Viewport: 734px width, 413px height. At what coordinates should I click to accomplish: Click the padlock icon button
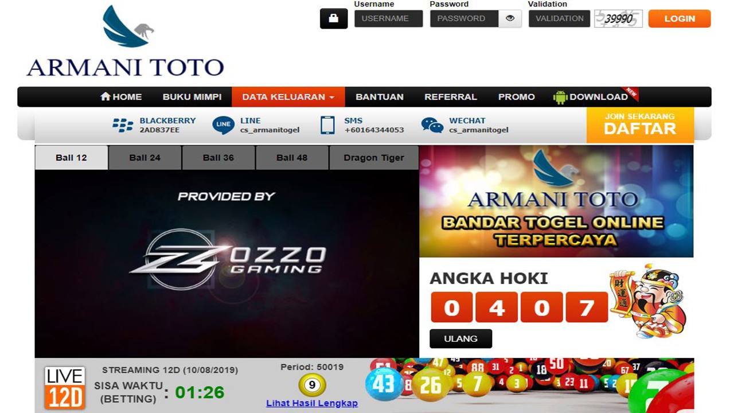point(333,18)
